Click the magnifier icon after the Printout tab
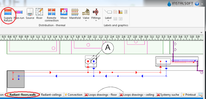This screenshot has width=206, height=99. pos(201,95)
